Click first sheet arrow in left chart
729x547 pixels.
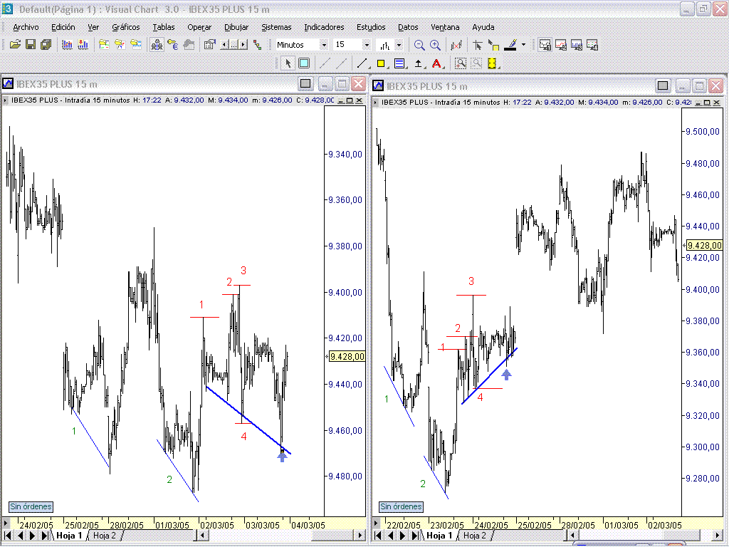coord(8,536)
